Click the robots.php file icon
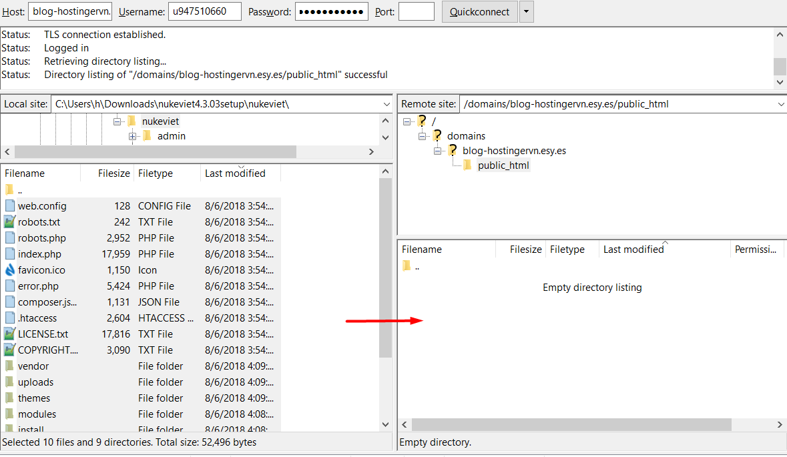Screen dimensions: 787x457 pyautogui.click(x=9, y=238)
